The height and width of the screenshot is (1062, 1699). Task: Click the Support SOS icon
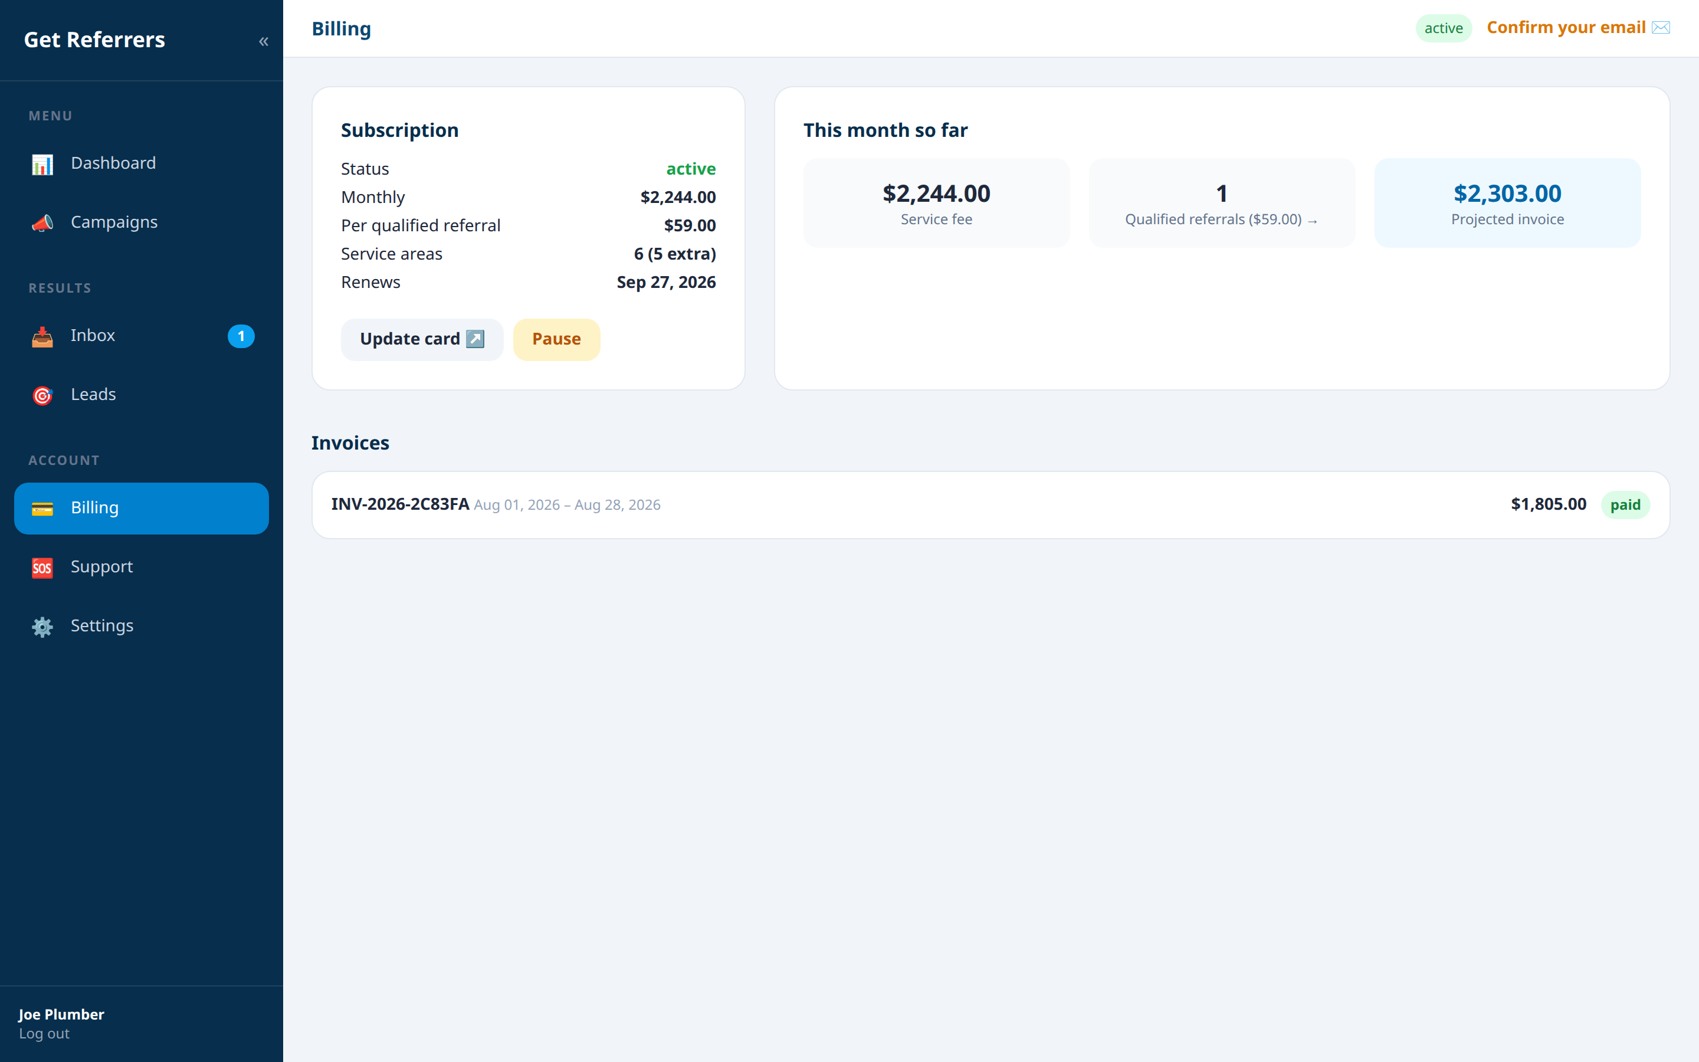click(x=42, y=568)
